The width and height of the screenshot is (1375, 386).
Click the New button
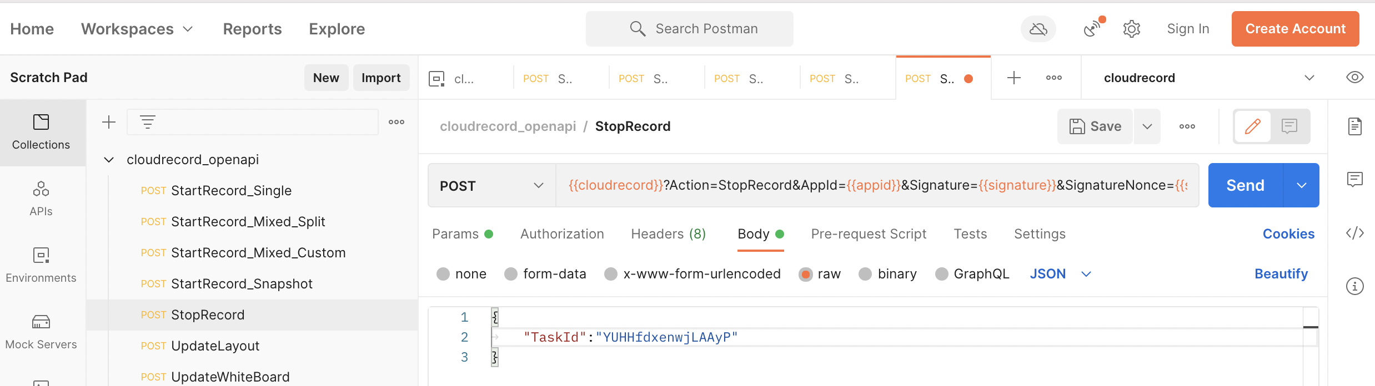326,78
